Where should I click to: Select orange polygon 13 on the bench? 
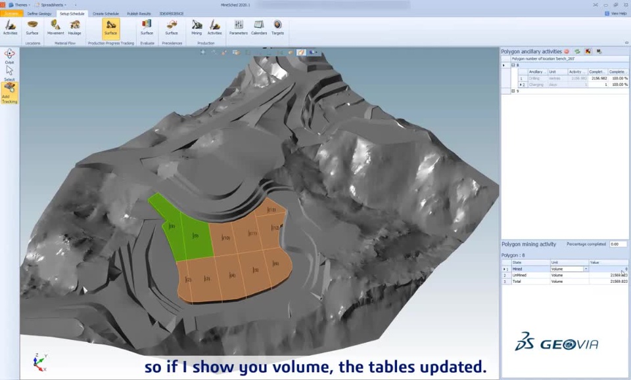point(271,209)
